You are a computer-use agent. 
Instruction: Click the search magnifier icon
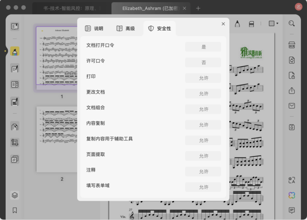coord(292,24)
